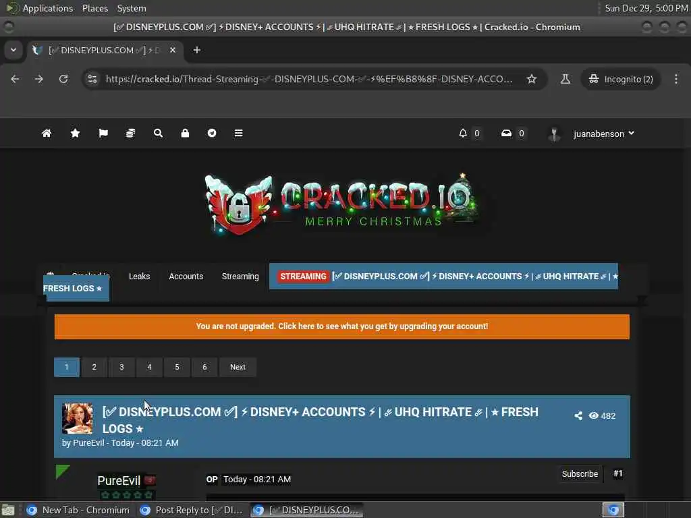Expand the juanabenson user menu
The image size is (691, 518).
click(x=604, y=134)
